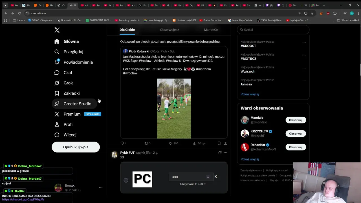Click Opublikuj wpis button

[76, 147]
